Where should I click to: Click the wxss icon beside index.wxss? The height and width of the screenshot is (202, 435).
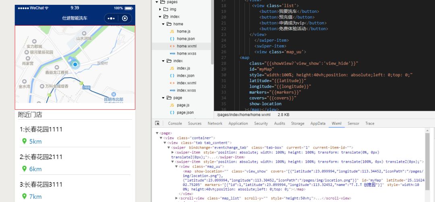point(172,90)
